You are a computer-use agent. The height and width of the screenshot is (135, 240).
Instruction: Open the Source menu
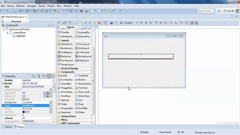pyautogui.click(x=10, y=6)
